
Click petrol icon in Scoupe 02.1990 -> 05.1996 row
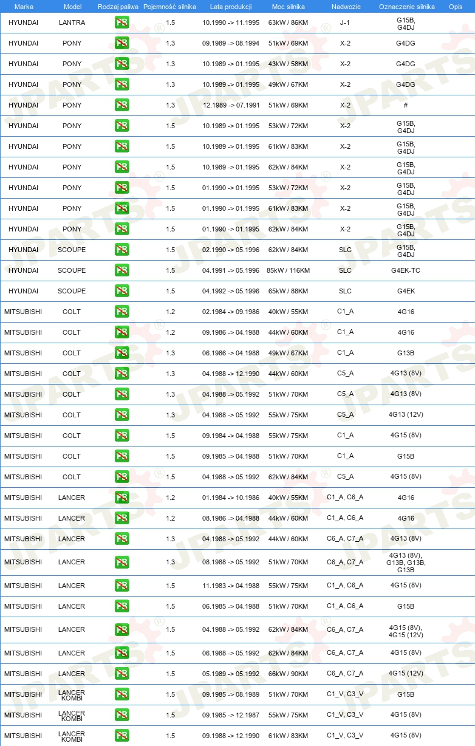(121, 250)
